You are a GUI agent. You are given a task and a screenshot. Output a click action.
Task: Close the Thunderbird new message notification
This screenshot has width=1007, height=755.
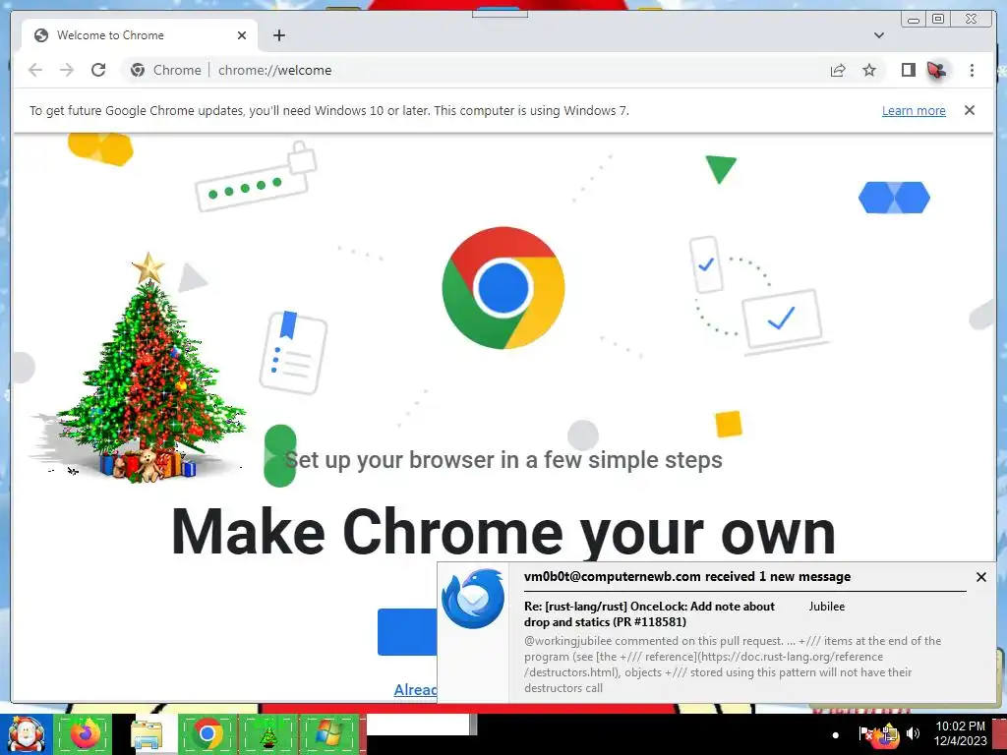click(981, 577)
